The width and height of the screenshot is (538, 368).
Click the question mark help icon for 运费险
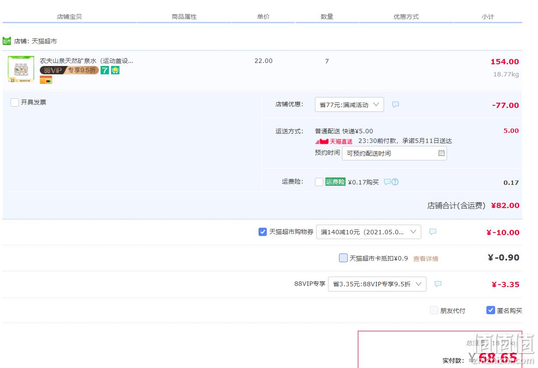tap(395, 182)
